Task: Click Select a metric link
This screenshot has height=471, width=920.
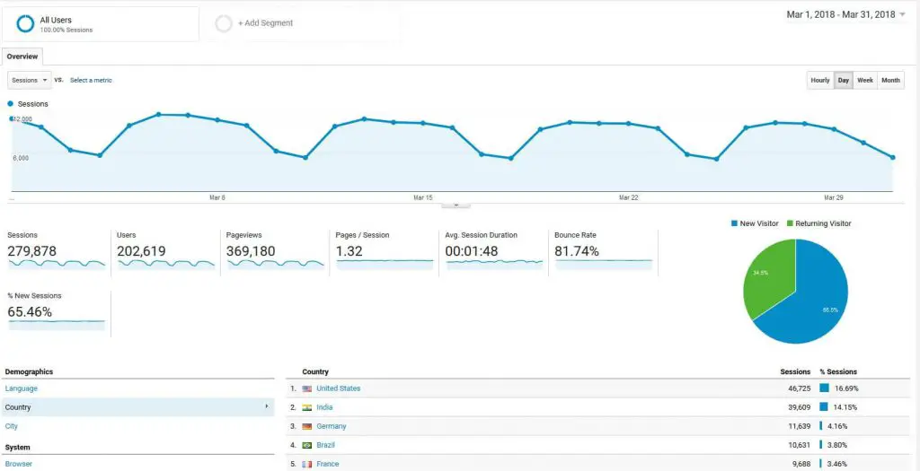Action: click(x=91, y=80)
